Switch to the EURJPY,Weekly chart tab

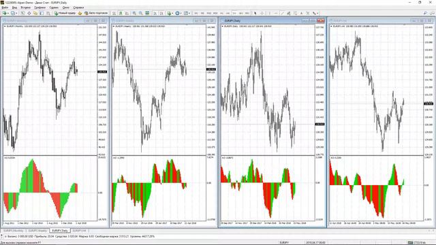pyautogui.click(x=37, y=231)
